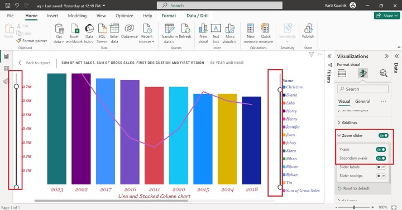Open the file name save dropdown
This screenshot has height=210, width=402.
pos(104,6)
